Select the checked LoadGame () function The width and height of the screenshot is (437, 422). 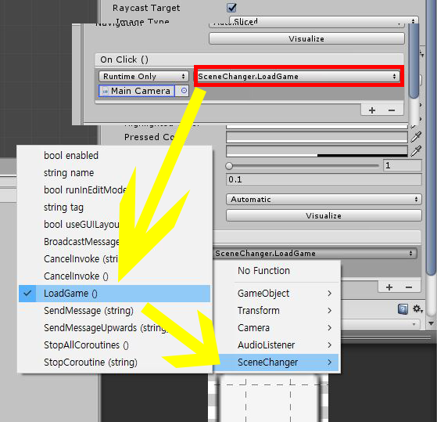[x=115, y=294]
